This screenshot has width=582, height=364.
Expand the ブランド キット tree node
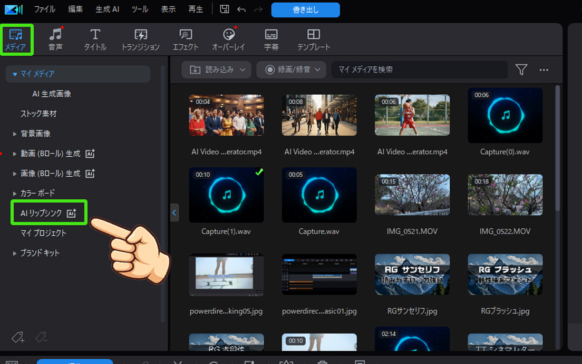point(14,254)
